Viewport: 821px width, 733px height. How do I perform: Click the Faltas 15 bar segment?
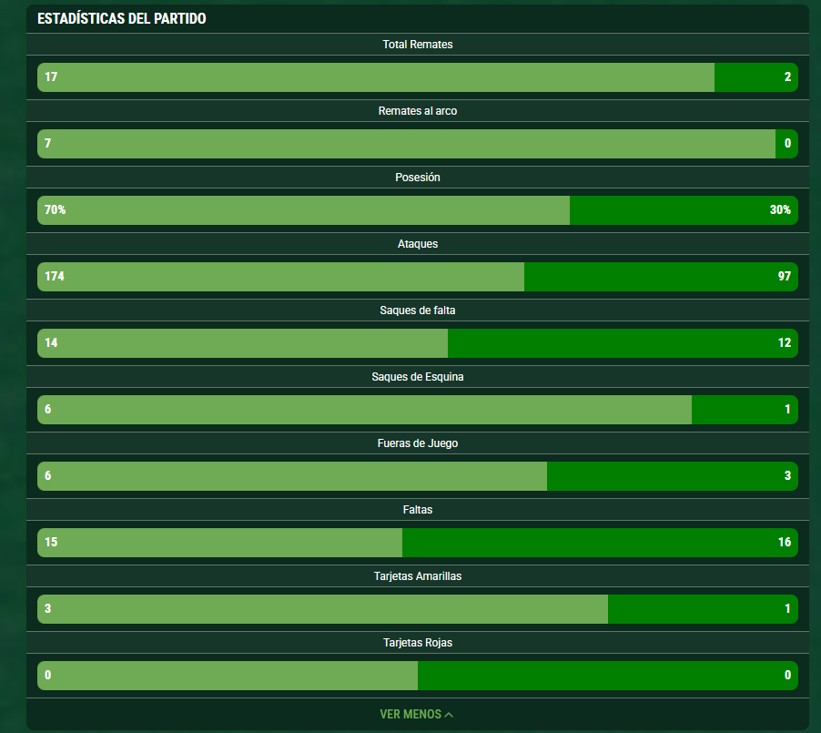[219, 543]
